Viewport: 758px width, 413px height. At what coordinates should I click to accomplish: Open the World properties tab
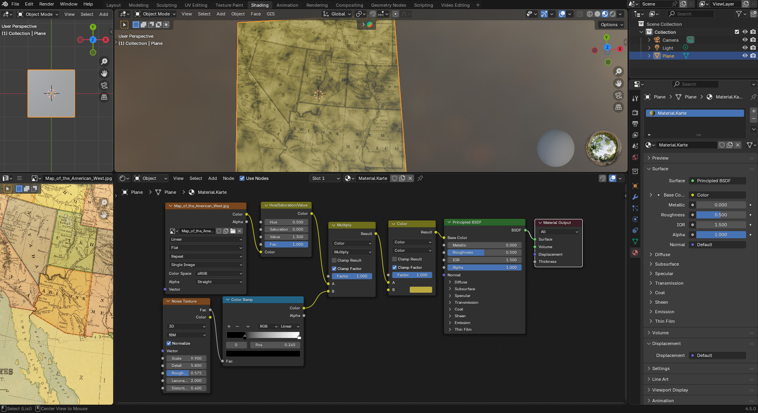pos(635,157)
